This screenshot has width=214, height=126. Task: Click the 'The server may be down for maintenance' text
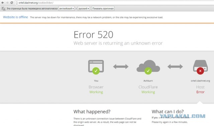pyautogui.click(x=97, y=17)
